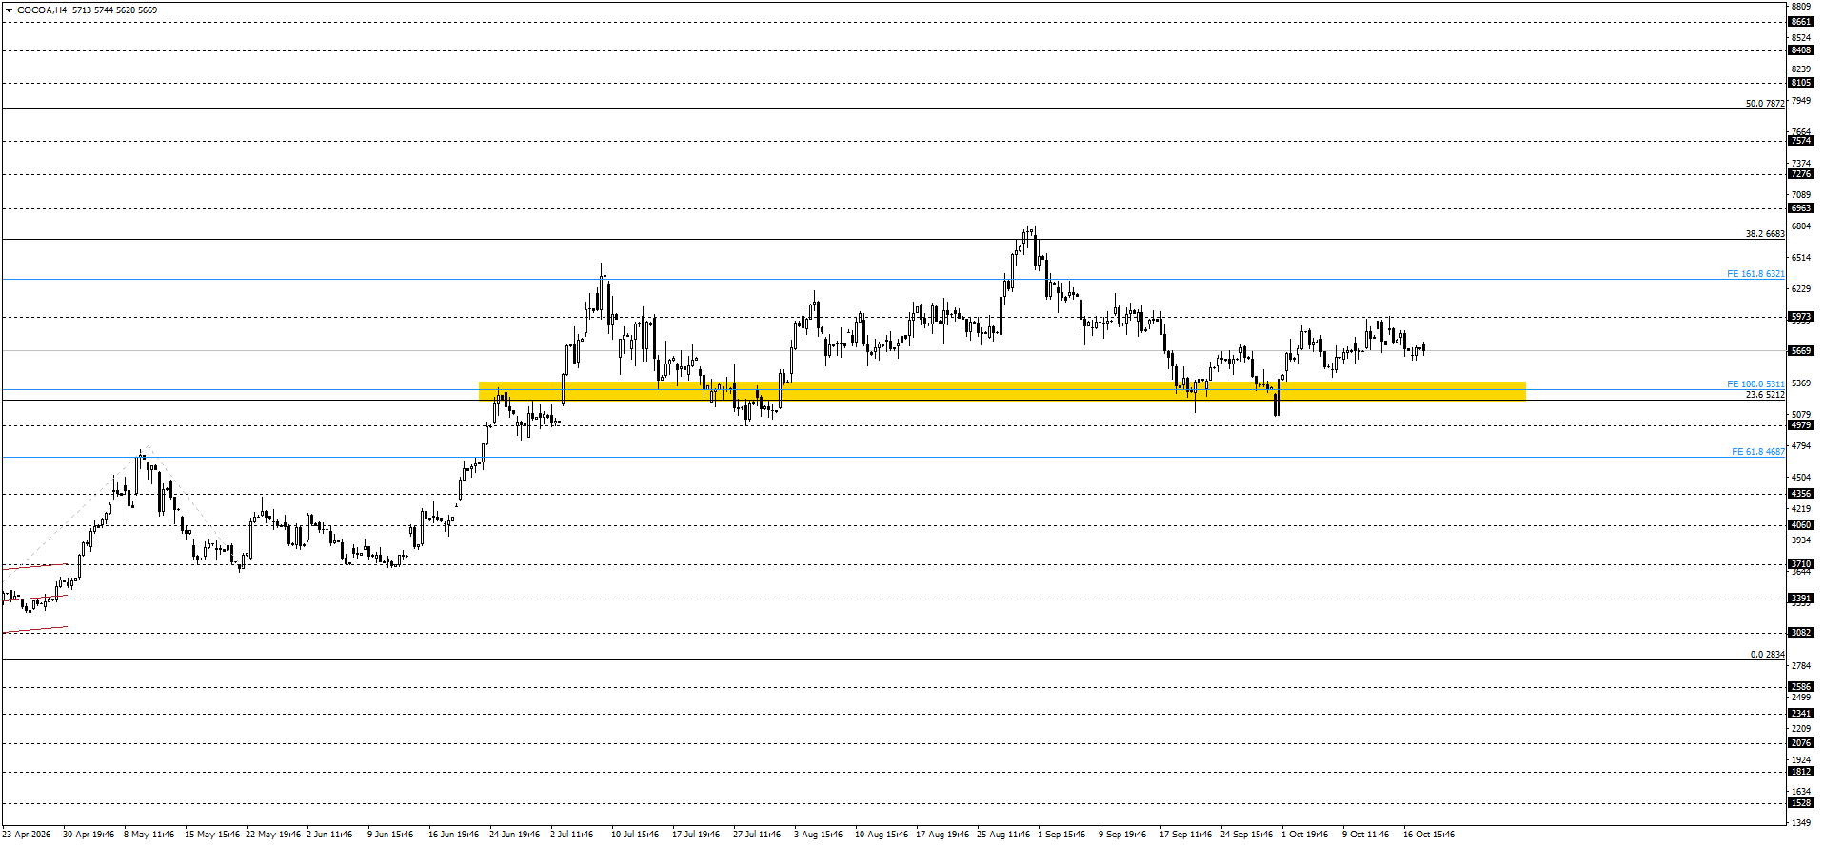Select the 4060 price level tag
This screenshot has height=845, width=1824.
click(1801, 525)
